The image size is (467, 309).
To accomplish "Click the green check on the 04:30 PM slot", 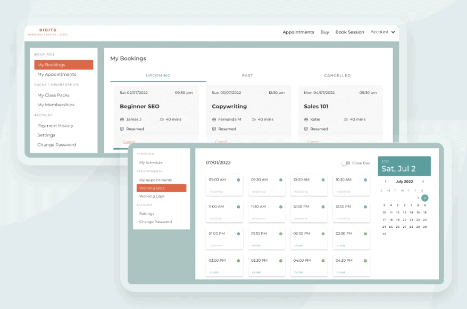I will pos(365,261).
